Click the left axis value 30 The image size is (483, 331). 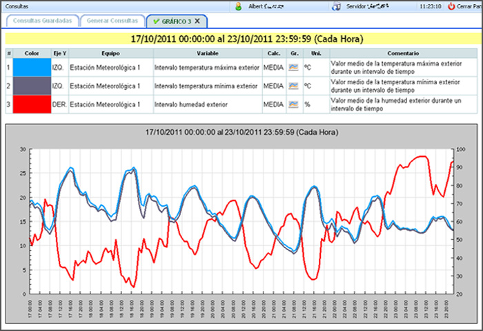(23, 149)
